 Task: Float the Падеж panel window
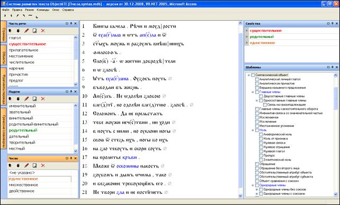(67, 92)
